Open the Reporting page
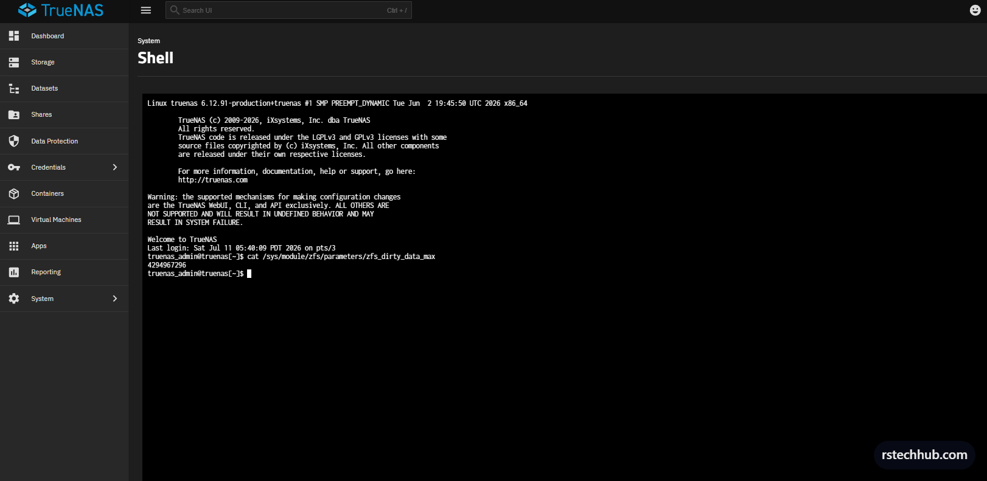This screenshot has width=987, height=481. (64, 272)
